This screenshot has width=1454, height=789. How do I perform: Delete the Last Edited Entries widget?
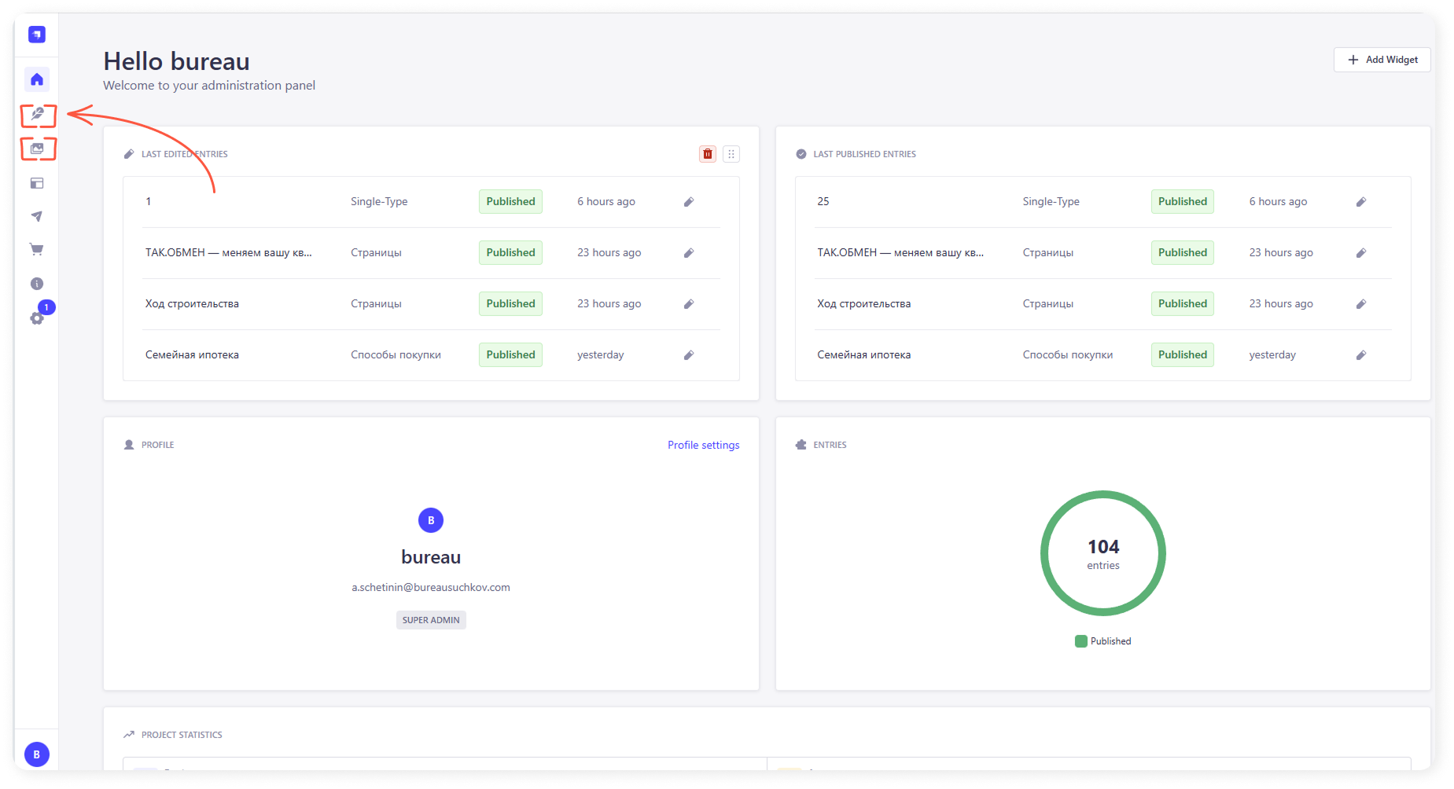click(707, 154)
